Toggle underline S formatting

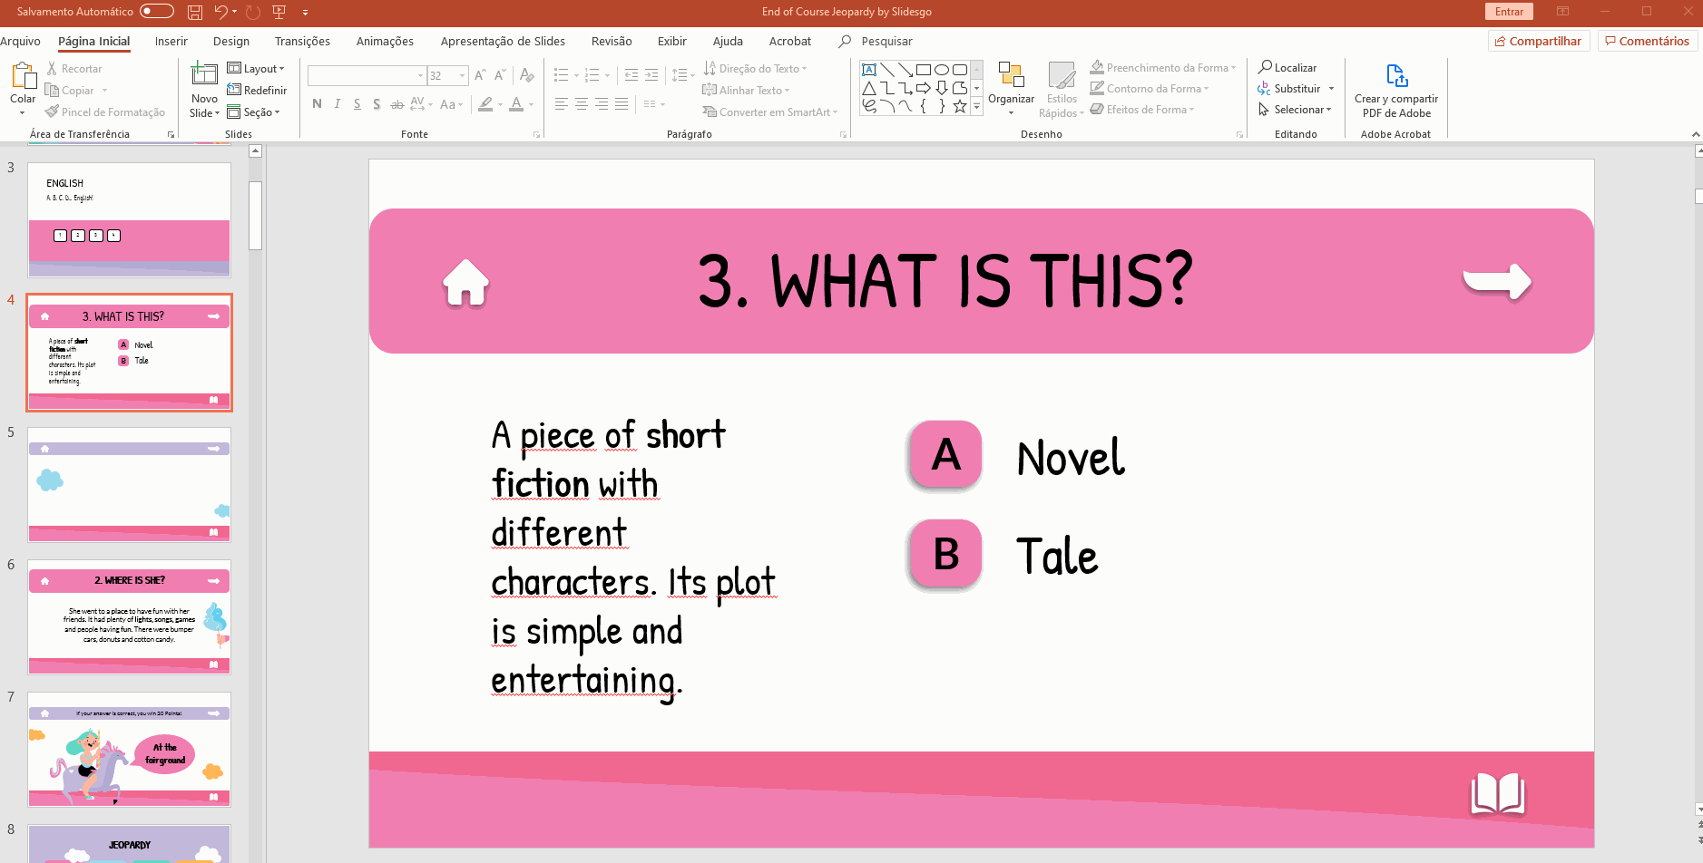pos(357,104)
